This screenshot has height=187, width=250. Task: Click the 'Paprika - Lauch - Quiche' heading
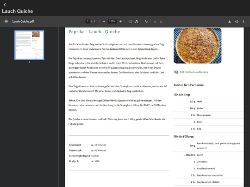(x=94, y=32)
